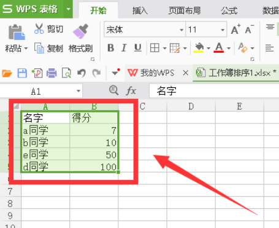Switch to the 开始 ribbon tab
This screenshot has width=279, height=228.
click(98, 10)
